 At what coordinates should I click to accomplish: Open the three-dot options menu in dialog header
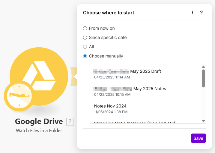pos(193,13)
